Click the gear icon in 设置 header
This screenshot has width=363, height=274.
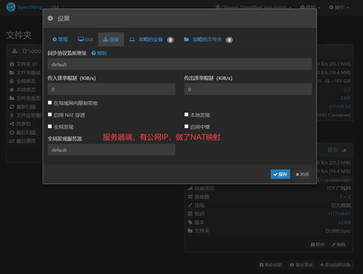[50, 18]
